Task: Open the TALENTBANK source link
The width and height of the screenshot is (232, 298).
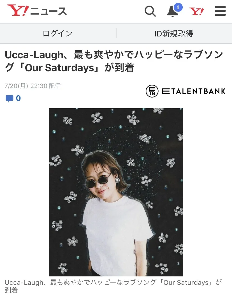Action: tap(186, 91)
